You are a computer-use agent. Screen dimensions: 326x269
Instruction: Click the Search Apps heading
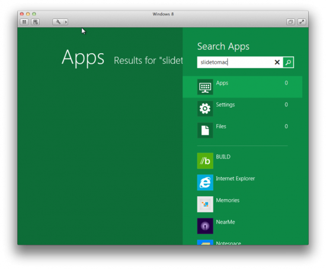[x=223, y=47]
